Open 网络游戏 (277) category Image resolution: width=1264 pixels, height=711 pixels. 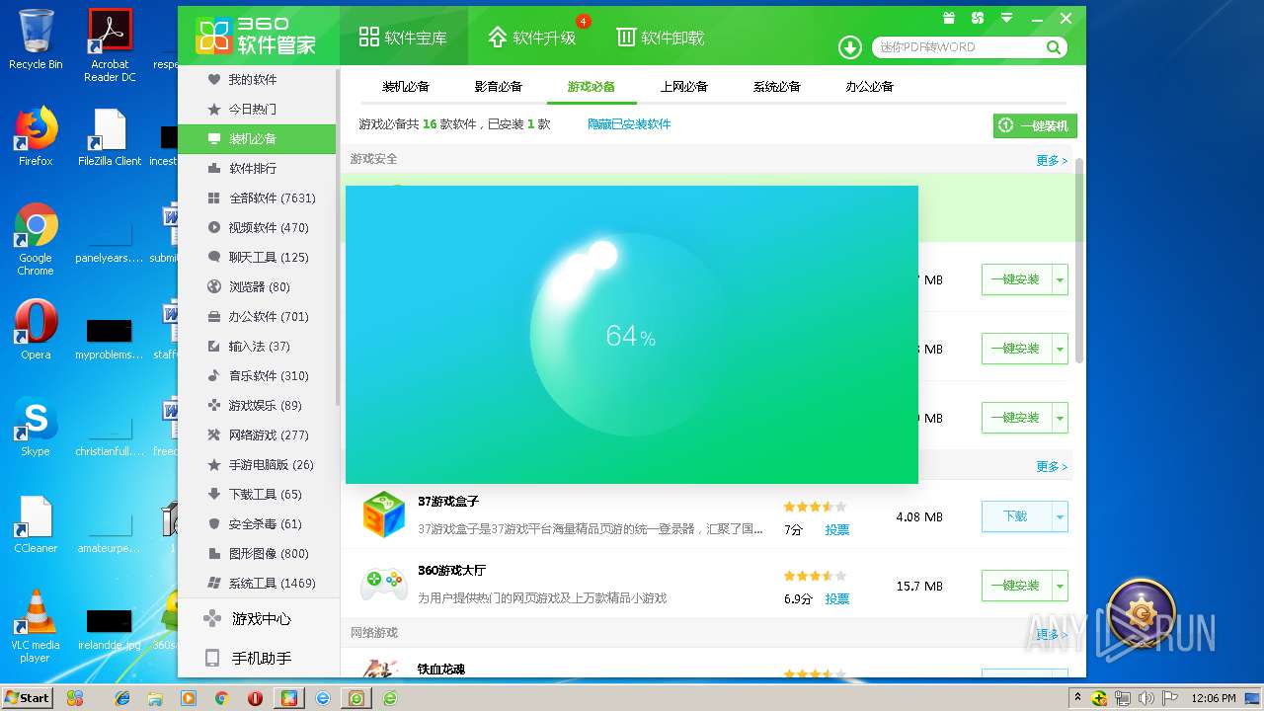(257, 434)
